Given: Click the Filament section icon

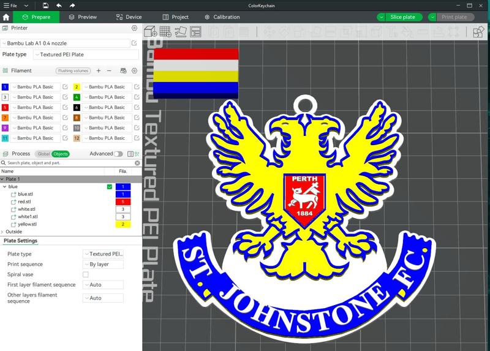Looking at the screenshot, I should click(x=5, y=71).
